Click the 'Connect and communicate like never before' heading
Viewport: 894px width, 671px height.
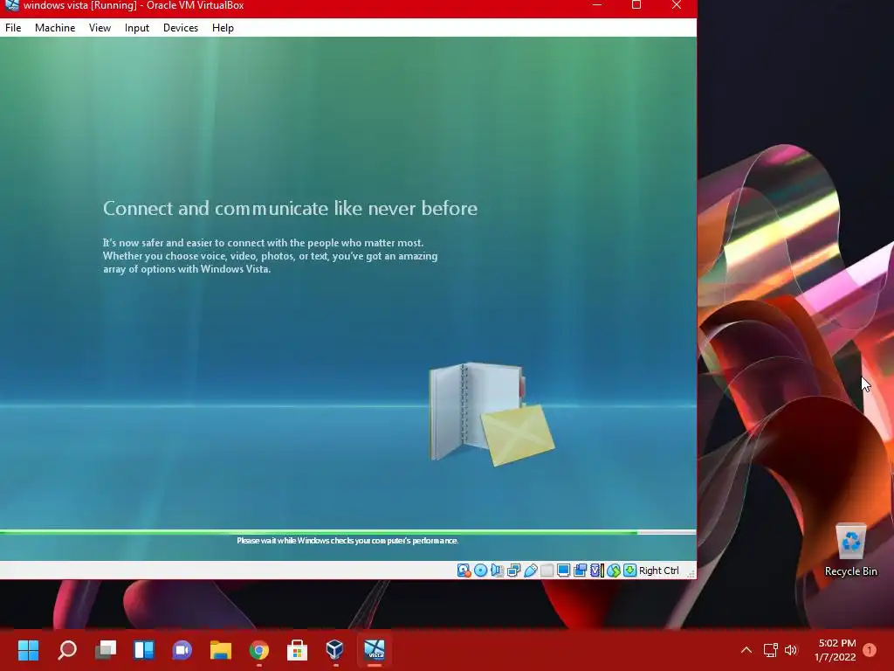(x=290, y=208)
